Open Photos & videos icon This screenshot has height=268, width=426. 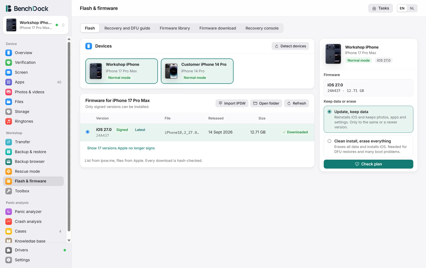[x=9, y=92]
